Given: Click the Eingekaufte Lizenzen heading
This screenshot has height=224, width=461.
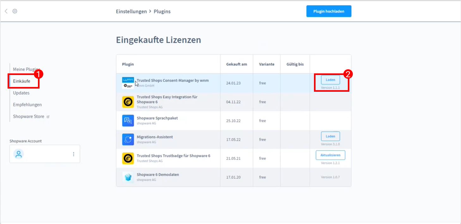Looking at the screenshot, I should 158,40.
